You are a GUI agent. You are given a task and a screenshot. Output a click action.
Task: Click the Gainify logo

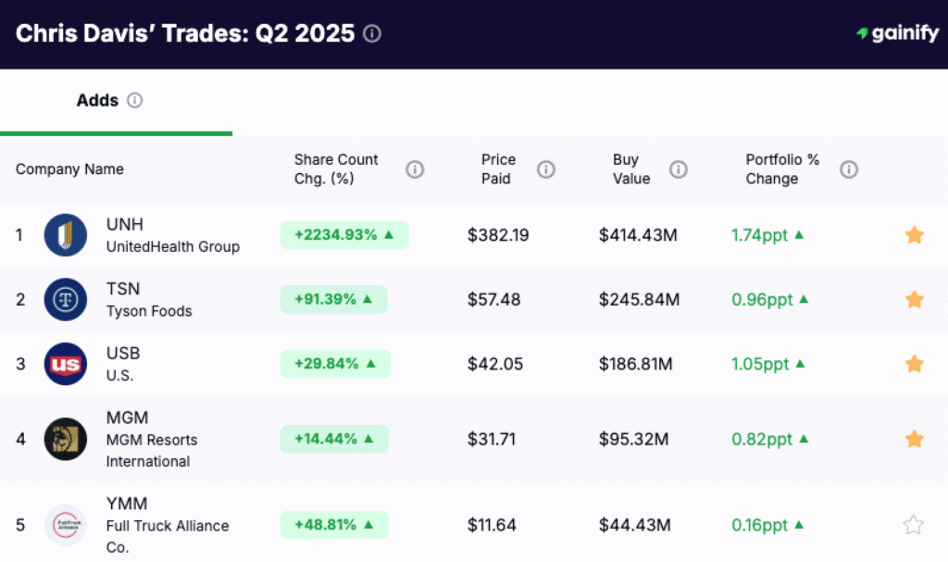coord(898,33)
